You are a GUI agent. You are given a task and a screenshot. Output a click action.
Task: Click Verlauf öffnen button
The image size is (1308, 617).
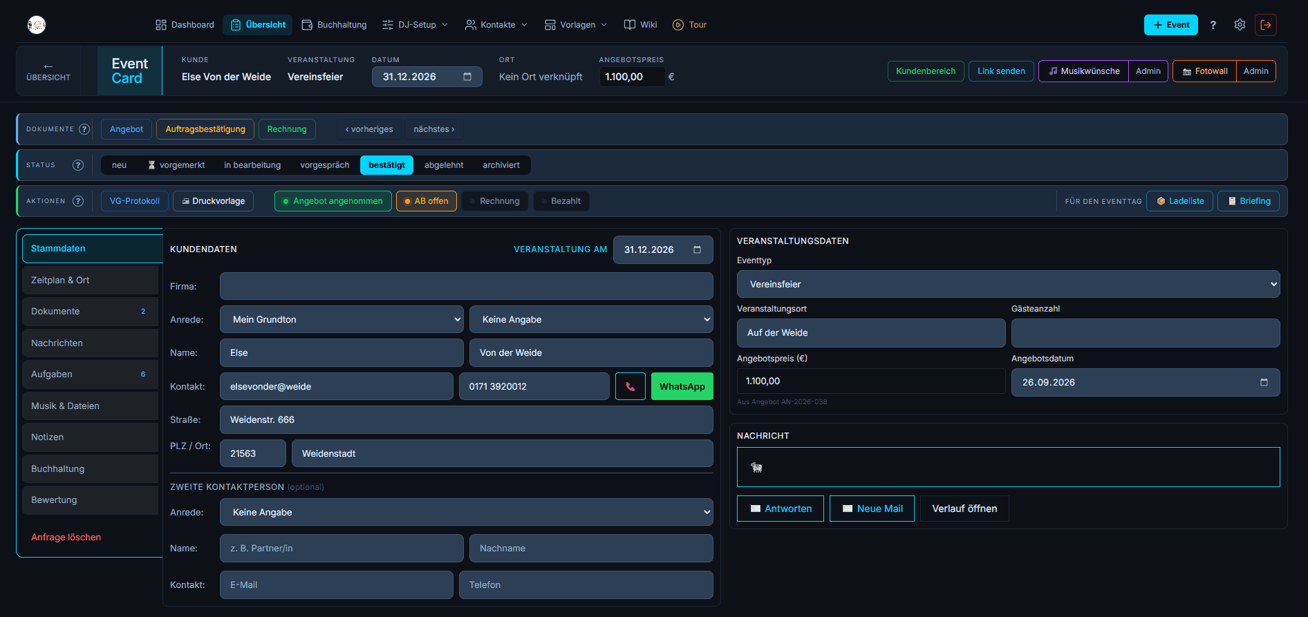click(x=964, y=509)
